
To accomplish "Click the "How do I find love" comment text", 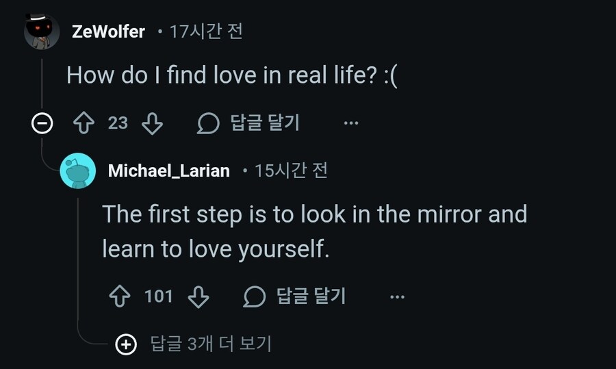I will (x=231, y=75).
